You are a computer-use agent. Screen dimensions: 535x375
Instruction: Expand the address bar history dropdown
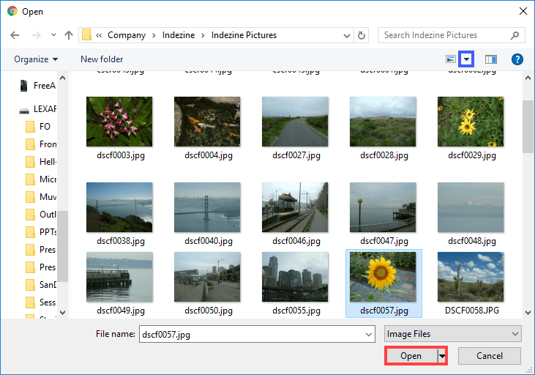click(x=347, y=35)
